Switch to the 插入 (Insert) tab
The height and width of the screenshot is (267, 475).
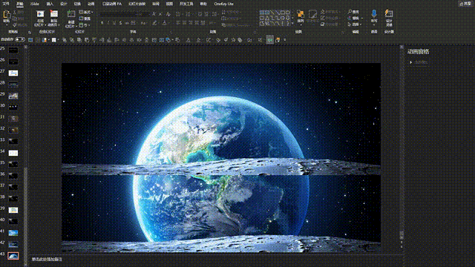(50, 4)
